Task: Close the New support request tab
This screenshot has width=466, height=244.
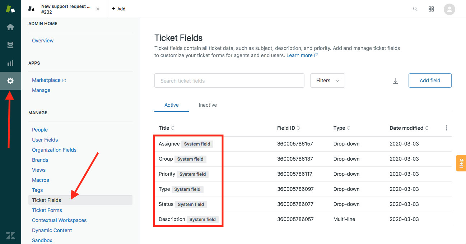Action: click(x=98, y=9)
